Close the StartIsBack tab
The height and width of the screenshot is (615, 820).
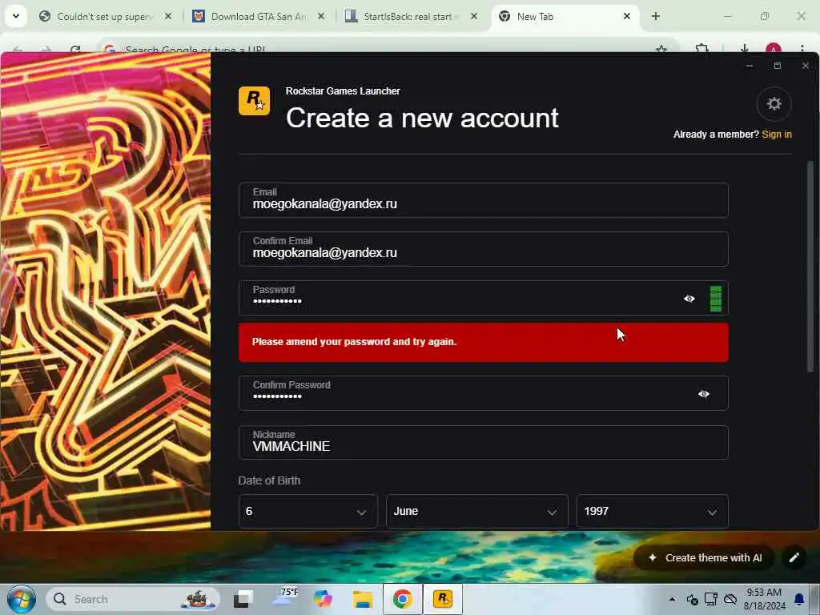pyautogui.click(x=474, y=17)
